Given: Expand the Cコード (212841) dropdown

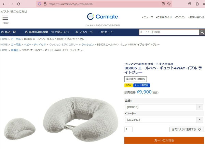Looking at the screenshot, I should 164,120.
